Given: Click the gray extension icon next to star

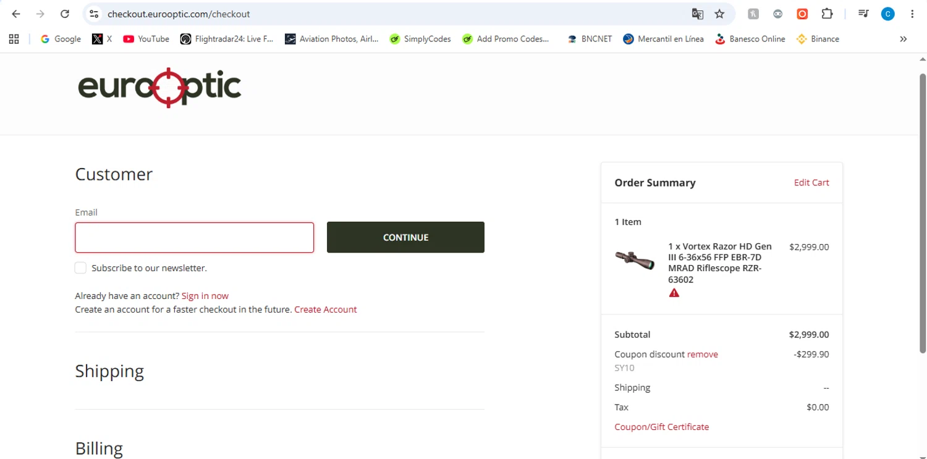Looking at the screenshot, I should [x=753, y=14].
